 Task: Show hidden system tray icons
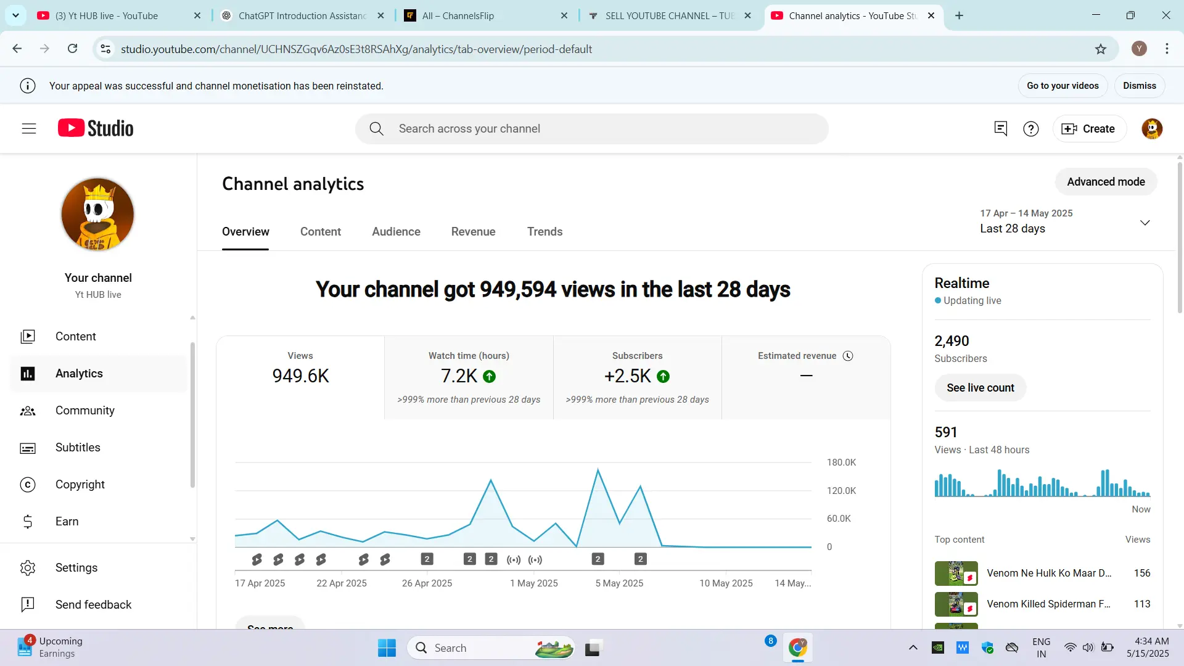(x=913, y=647)
